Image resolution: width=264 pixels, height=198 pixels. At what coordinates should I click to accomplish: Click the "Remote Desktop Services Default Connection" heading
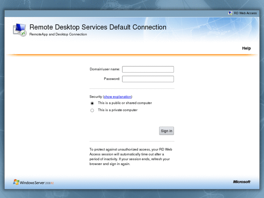[x=98, y=27]
